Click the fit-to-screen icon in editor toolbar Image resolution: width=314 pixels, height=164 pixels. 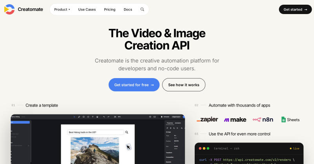pyautogui.click(x=115, y=117)
